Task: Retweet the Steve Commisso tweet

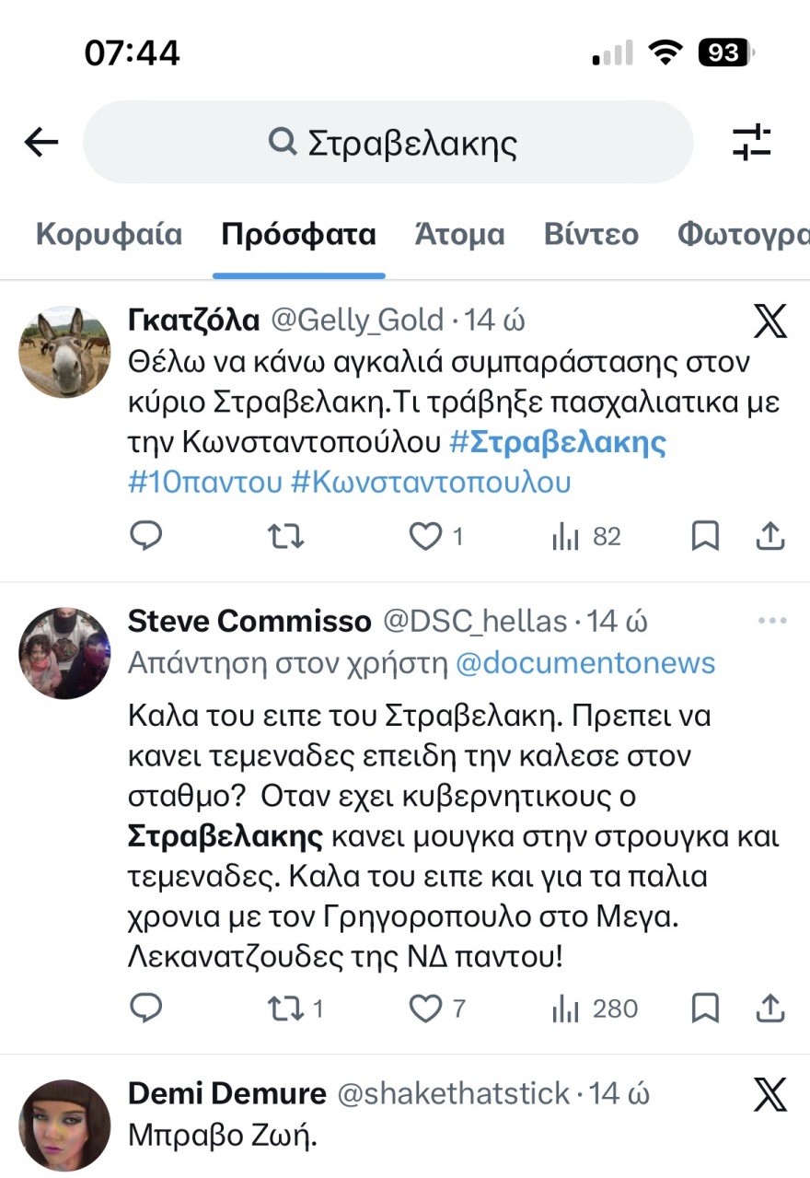Action: coord(285,1009)
